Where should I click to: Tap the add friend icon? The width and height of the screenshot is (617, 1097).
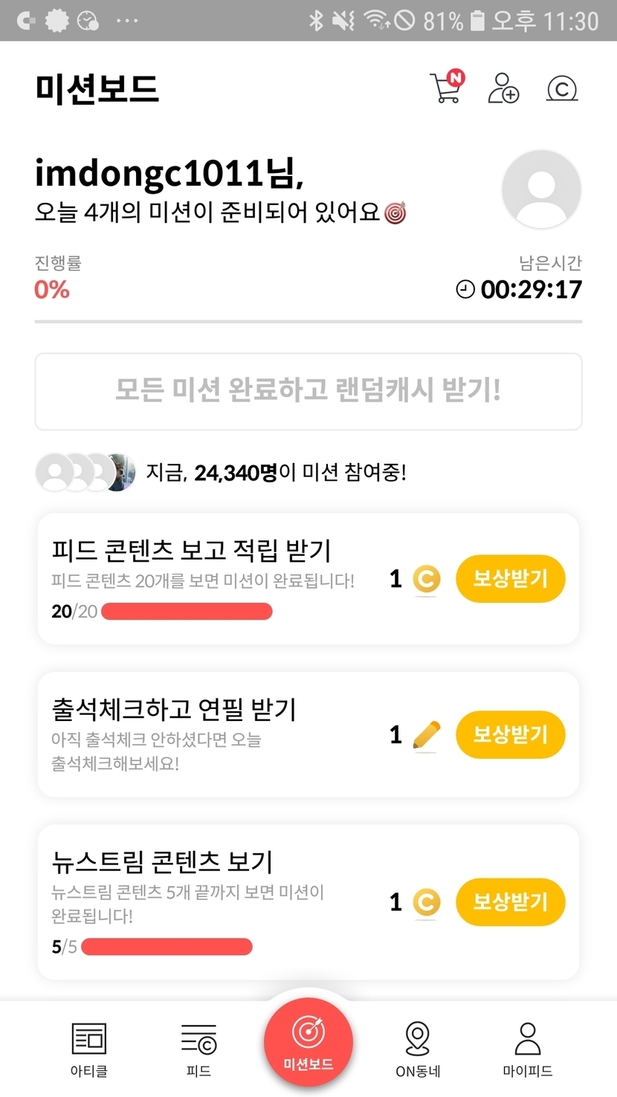(503, 88)
